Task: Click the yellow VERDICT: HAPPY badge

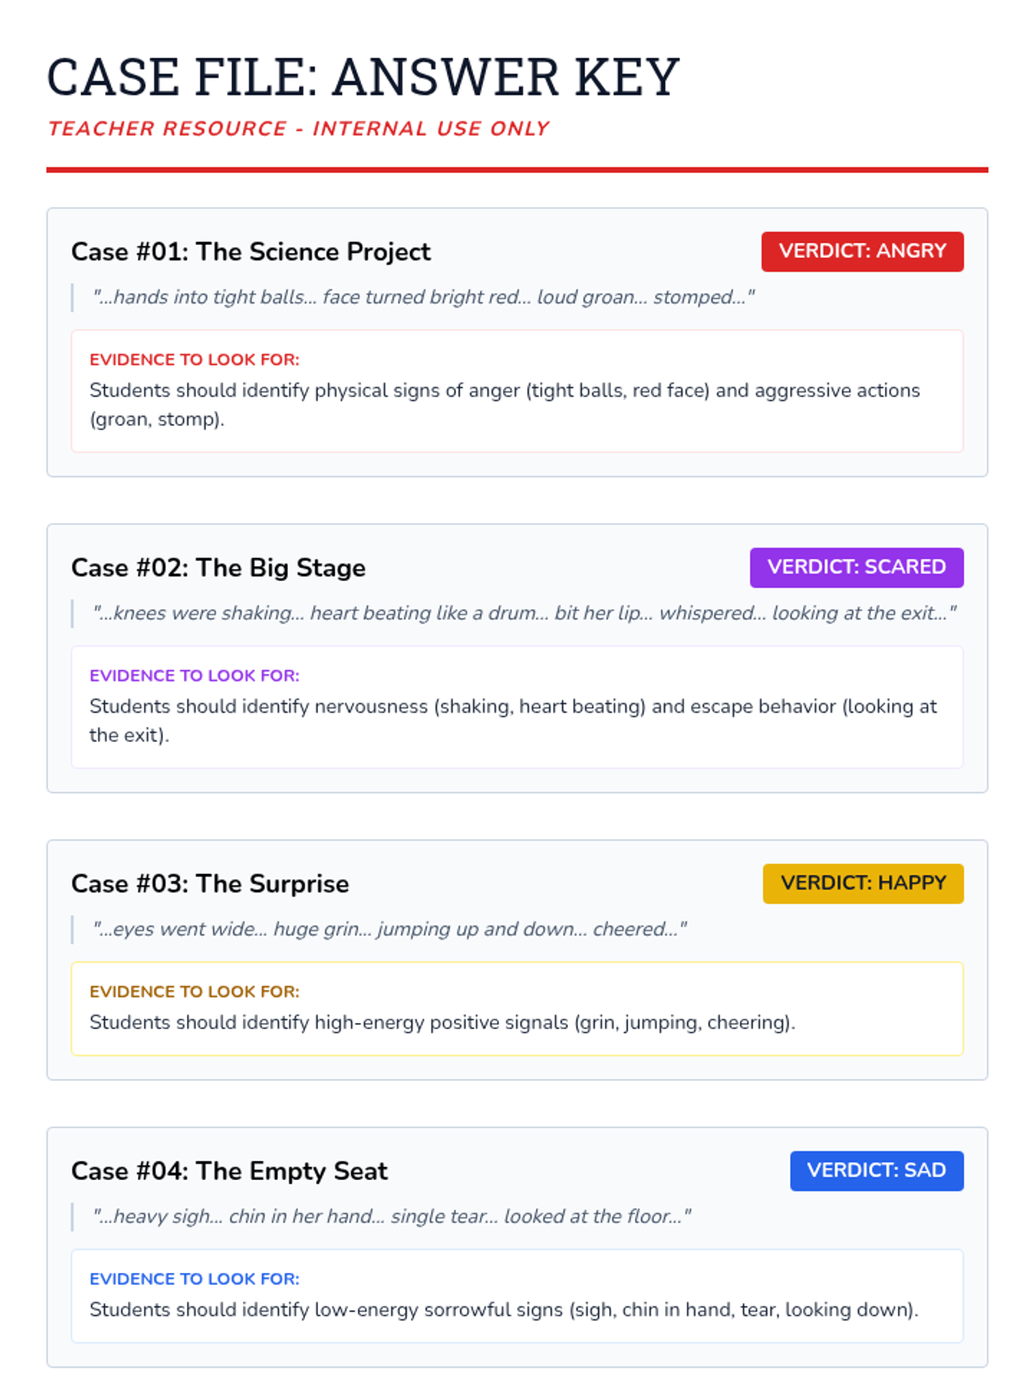Action: [863, 883]
